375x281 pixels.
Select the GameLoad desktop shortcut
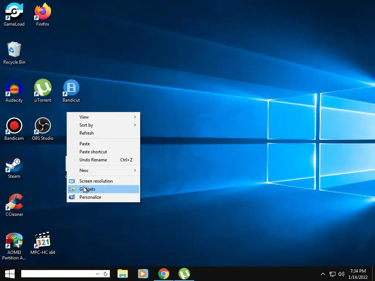tap(14, 14)
